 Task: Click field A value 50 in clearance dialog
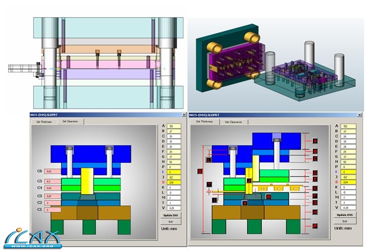(x=174, y=126)
